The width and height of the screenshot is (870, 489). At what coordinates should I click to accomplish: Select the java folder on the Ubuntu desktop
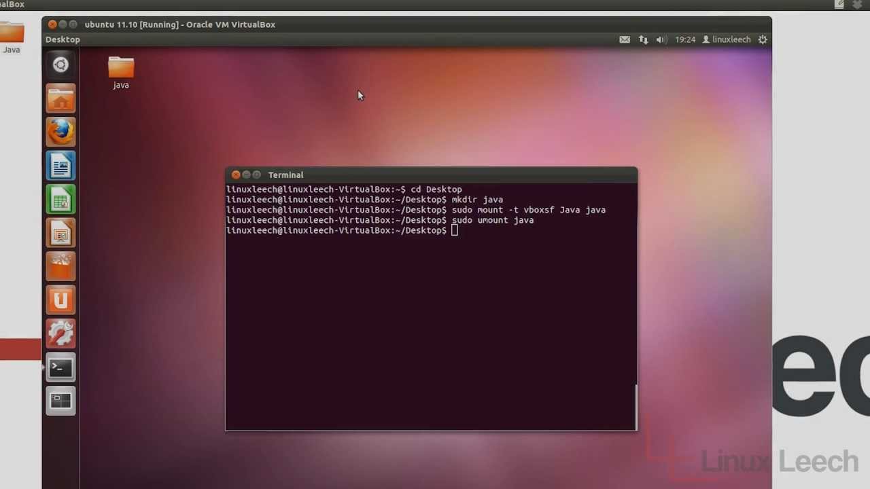click(x=121, y=73)
